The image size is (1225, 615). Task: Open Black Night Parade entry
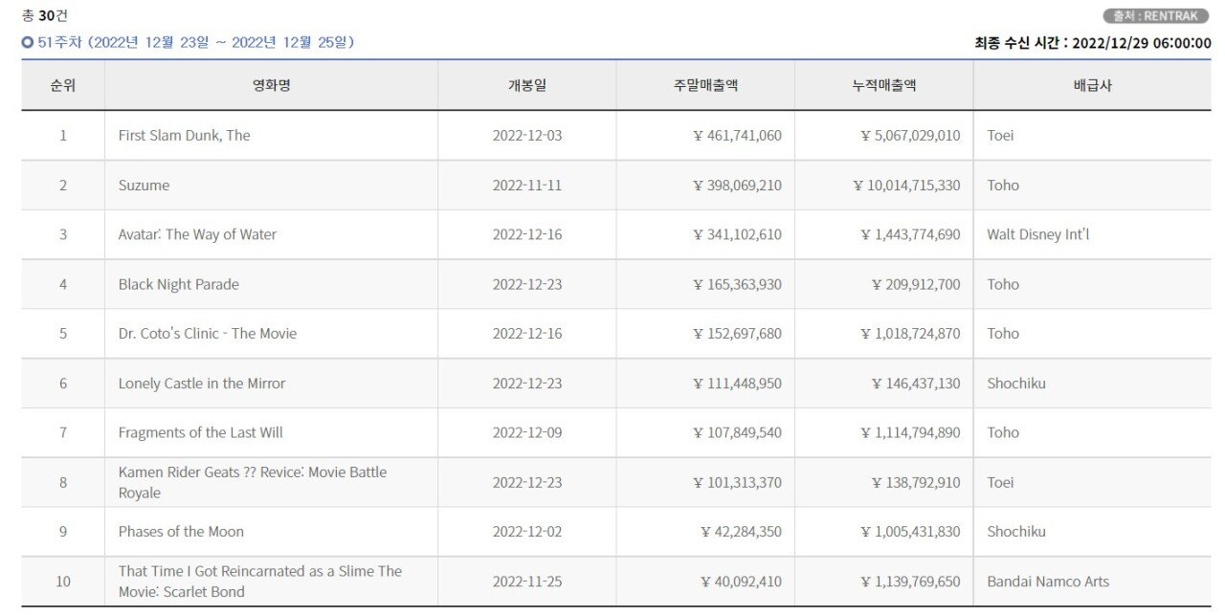[x=178, y=284]
